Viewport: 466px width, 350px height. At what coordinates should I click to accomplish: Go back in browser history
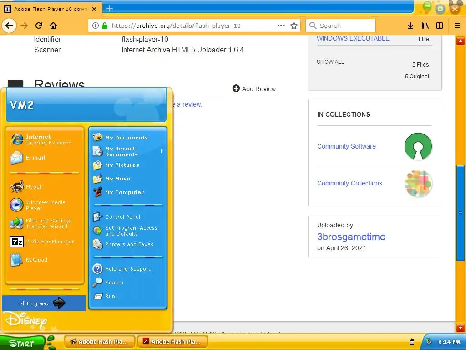[x=9, y=26]
